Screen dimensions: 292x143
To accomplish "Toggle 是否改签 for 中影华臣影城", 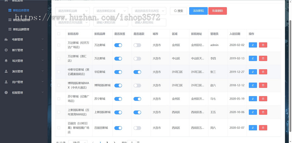I will pyautogui.click(x=118, y=72).
